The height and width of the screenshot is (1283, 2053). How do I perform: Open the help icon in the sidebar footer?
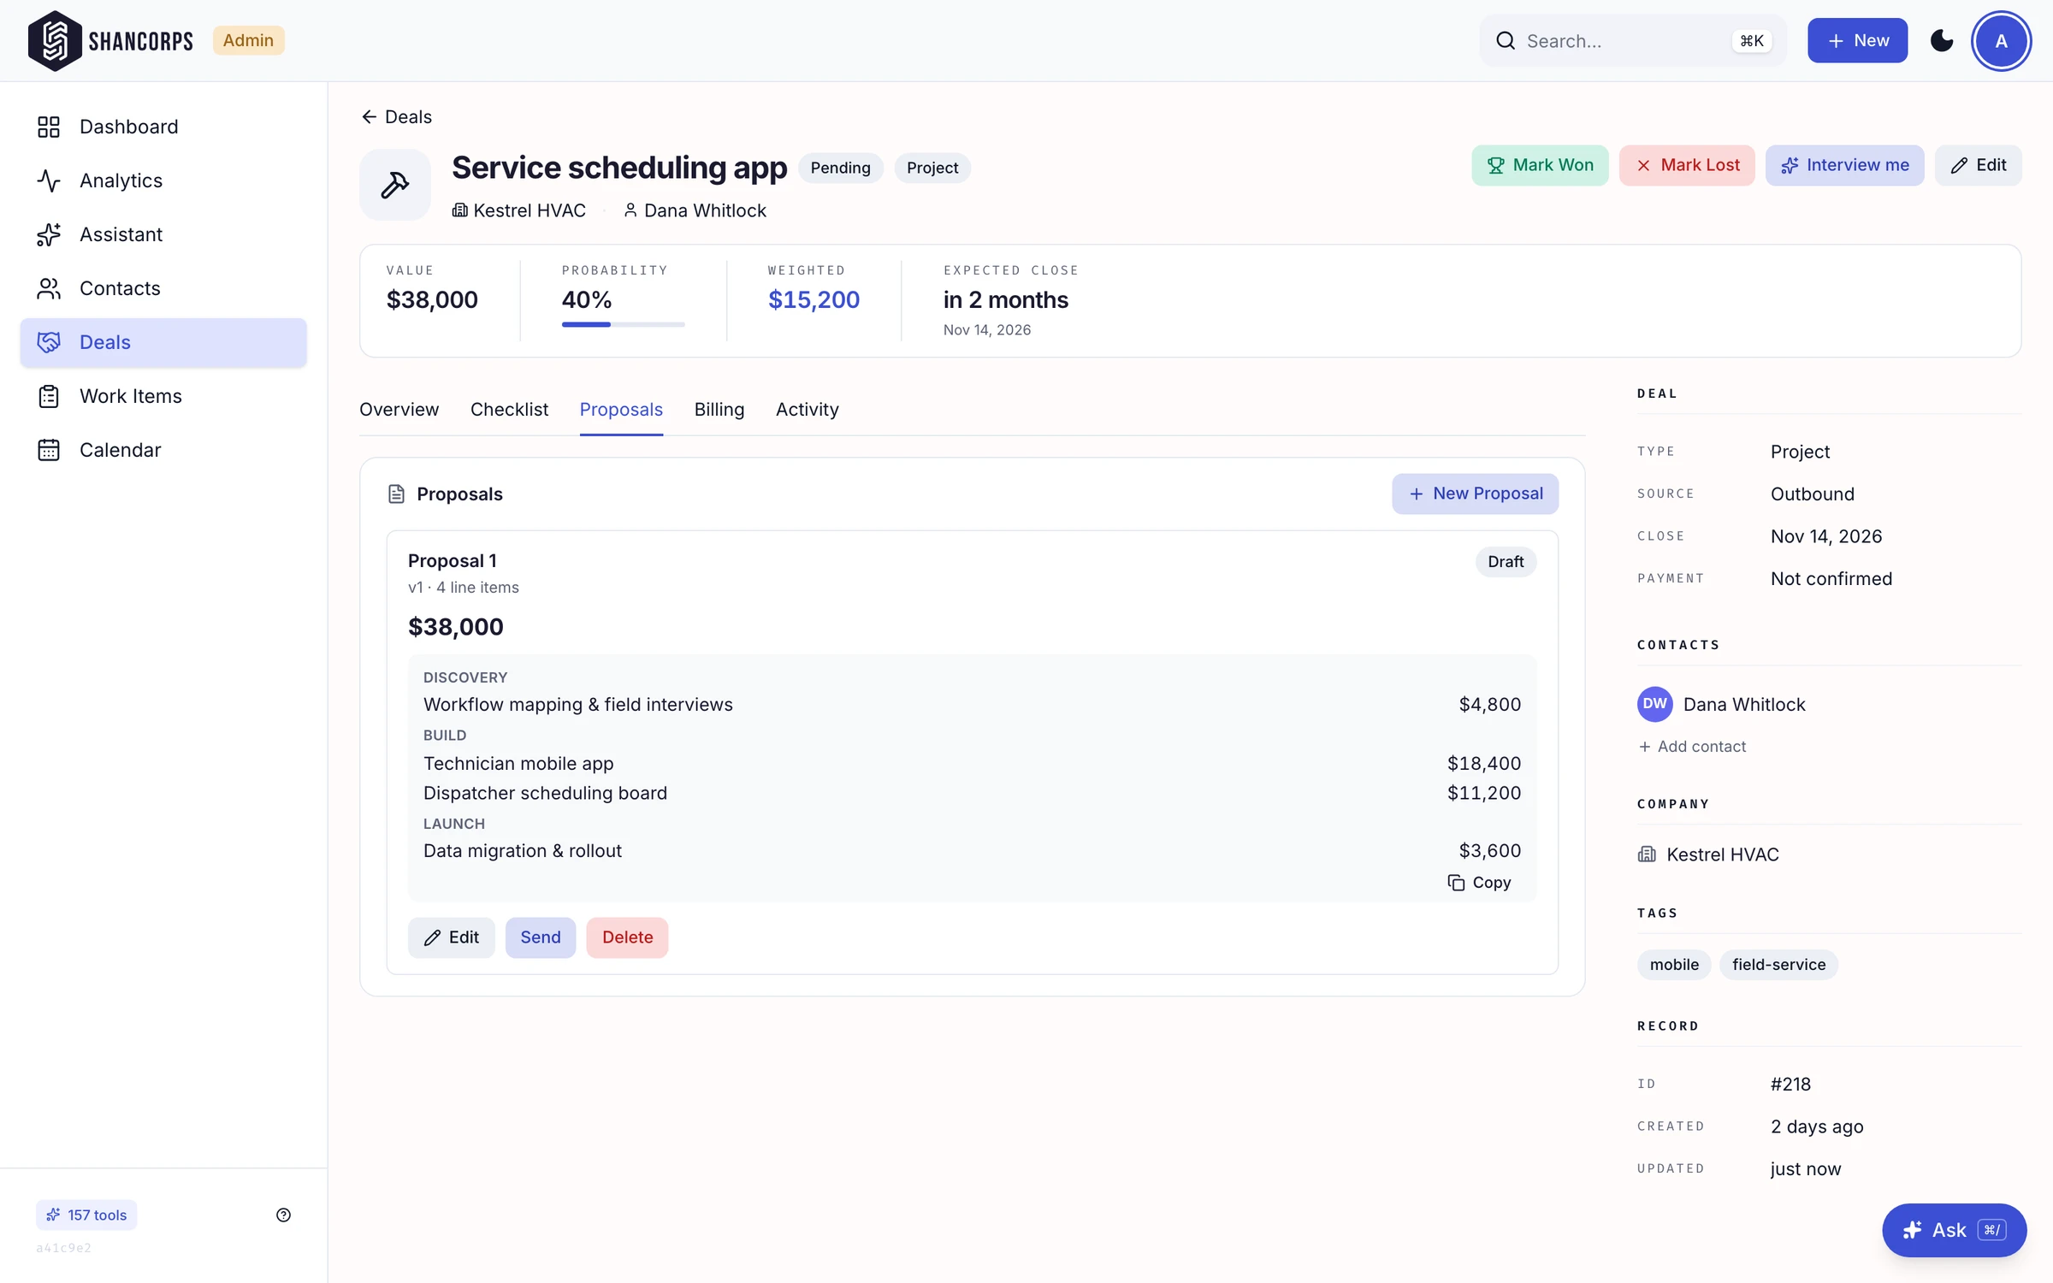point(283,1215)
